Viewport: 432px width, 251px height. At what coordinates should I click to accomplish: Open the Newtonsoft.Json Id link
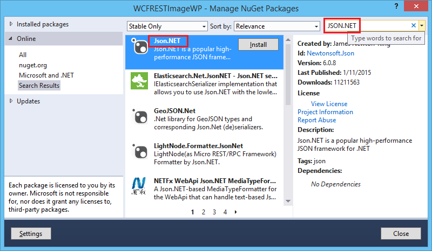tap(330, 53)
